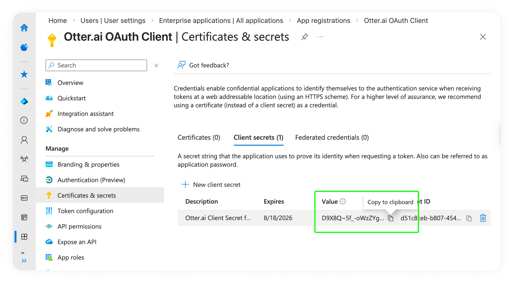Viewport: 513px width, 283px height.
Task: Close the Certificates & secrets blade
Action: (483, 37)
